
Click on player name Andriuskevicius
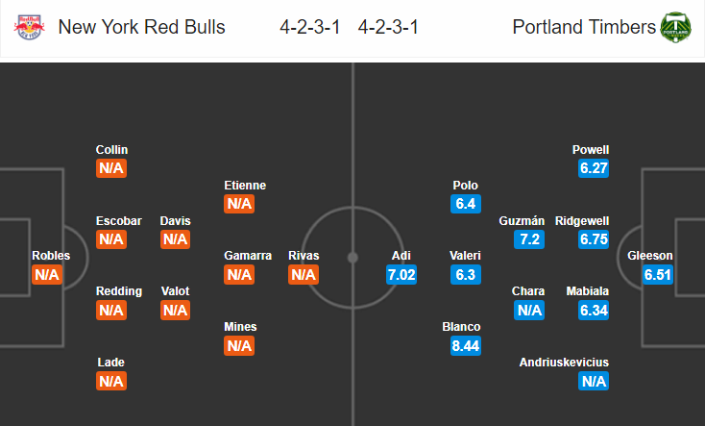[x=564, y=363]
